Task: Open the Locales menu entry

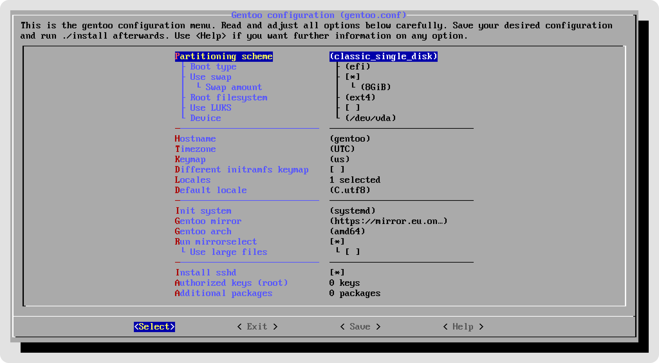Action: pos(193,180)
